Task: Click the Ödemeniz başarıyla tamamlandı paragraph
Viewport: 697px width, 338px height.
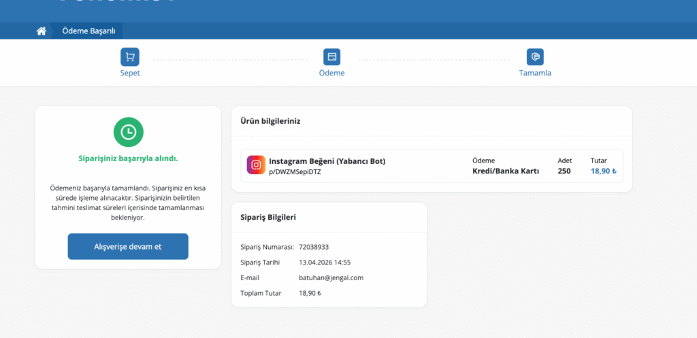Action: (x=128, y=203)
